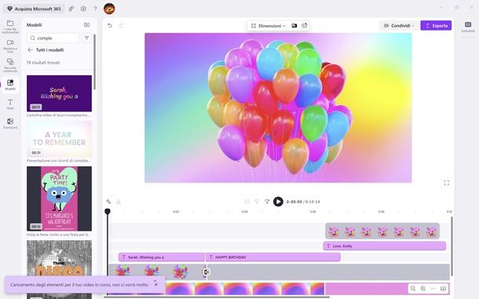
Task: Select the 'Love, Emily' text clip
Action: pyautogui.click(x=385, y=246)
